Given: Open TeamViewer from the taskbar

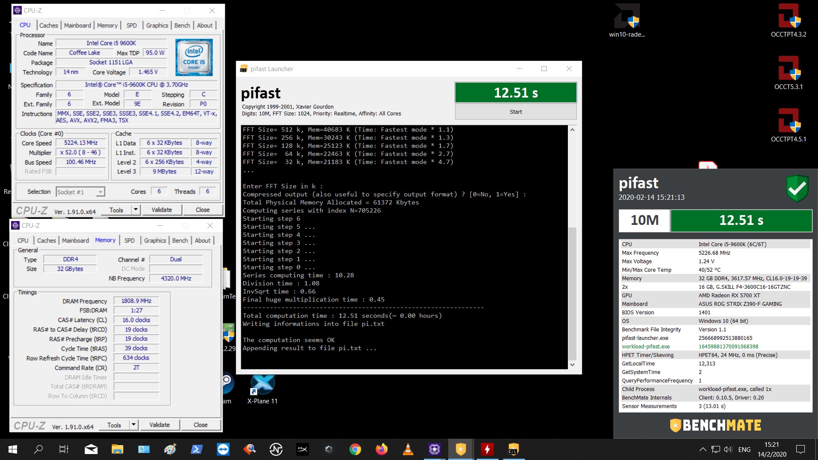Looking at the screenshot, I should click(223, 449).
